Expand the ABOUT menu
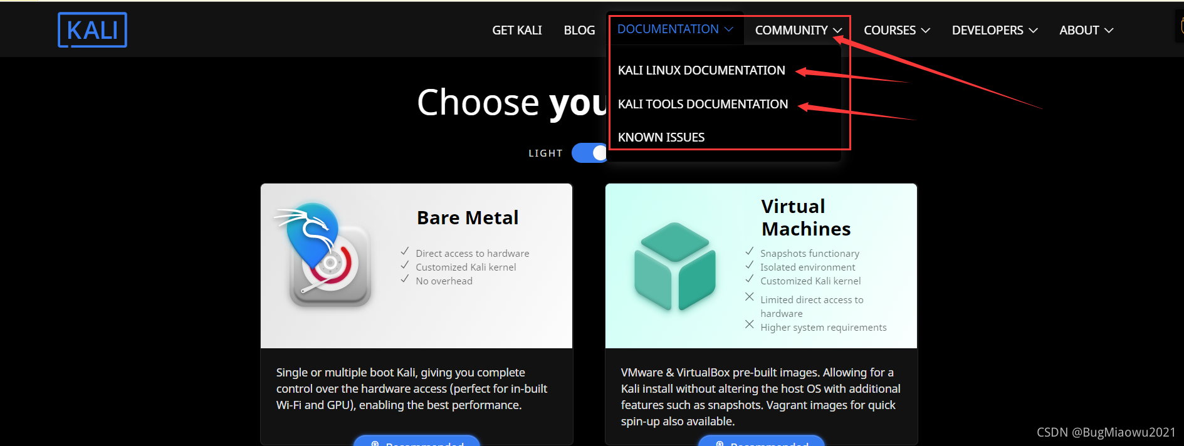 tap(1086, 30)
